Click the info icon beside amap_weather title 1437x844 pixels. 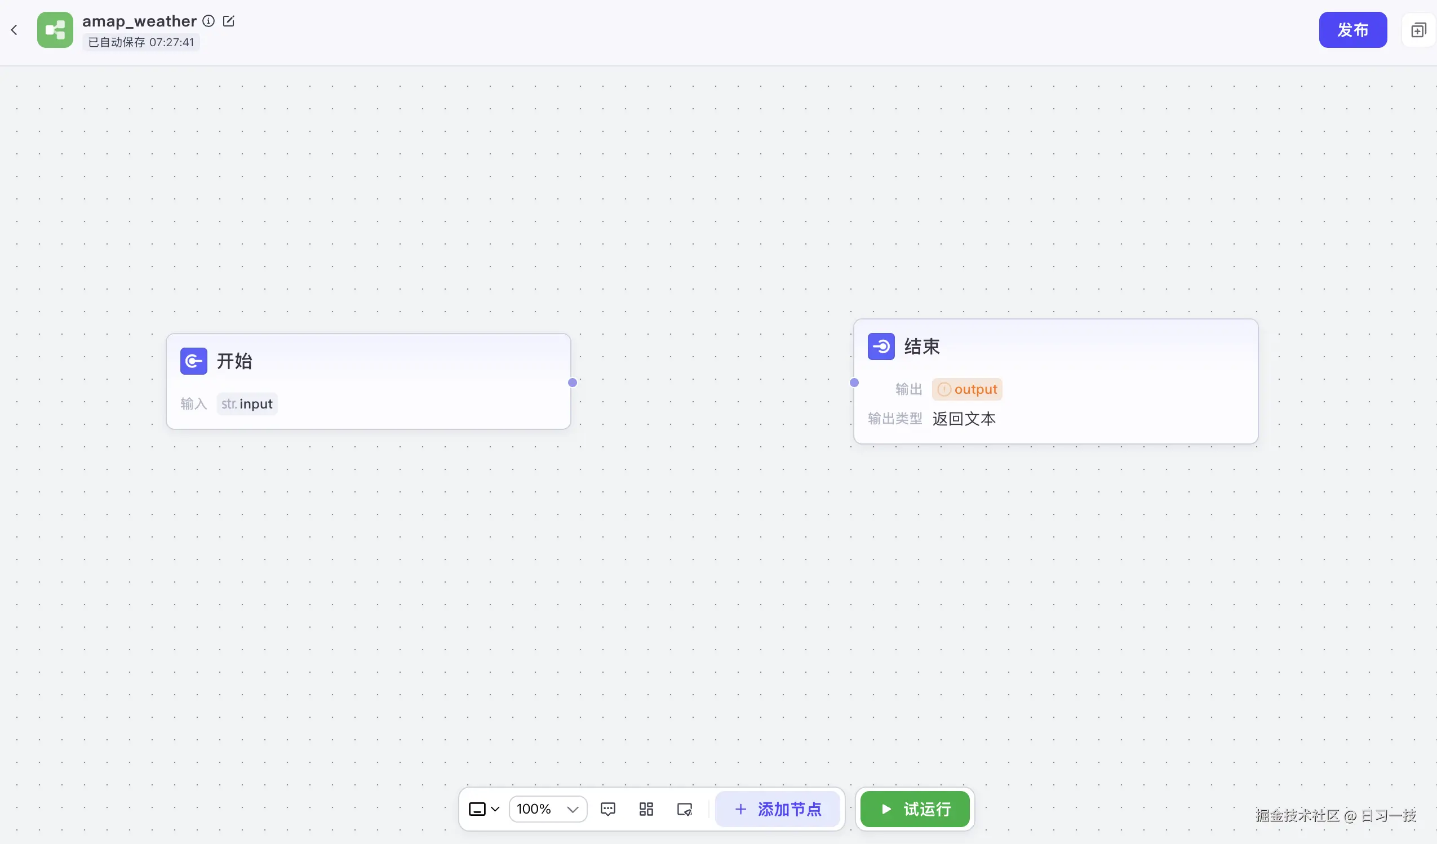[x=208, y=20]
